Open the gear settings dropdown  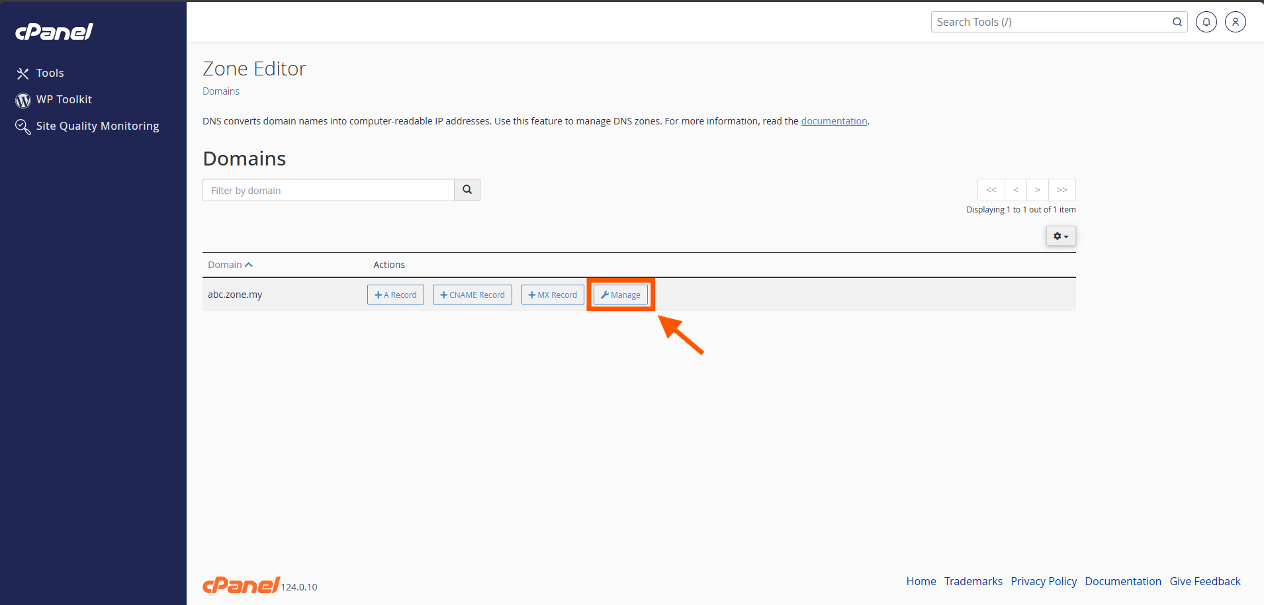pyautogui.click(x=1060, y=236)
